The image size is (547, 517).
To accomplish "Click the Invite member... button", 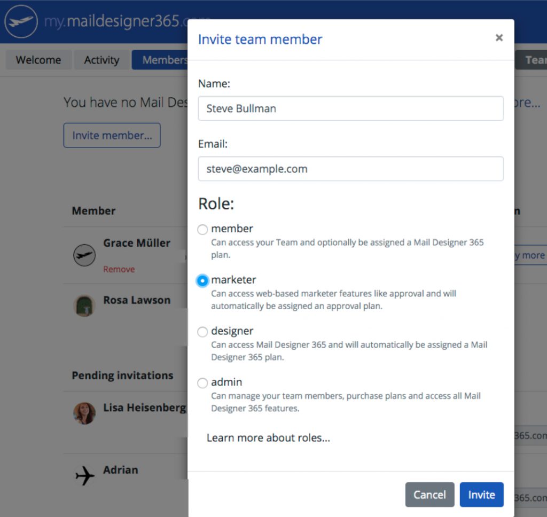I will click(x=112, y=135).
